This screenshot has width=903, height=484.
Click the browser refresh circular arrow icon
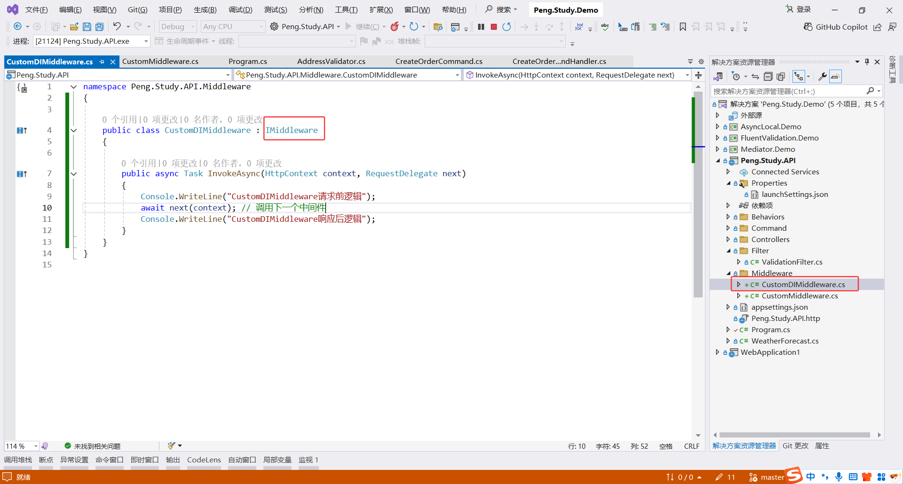(x=413, y=26)
